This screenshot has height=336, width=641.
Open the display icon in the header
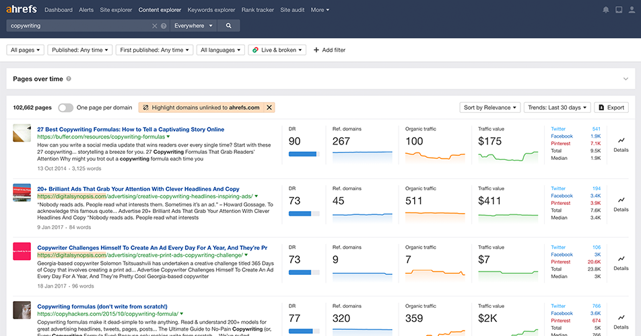pyautogui.click(x=619, y=10)
